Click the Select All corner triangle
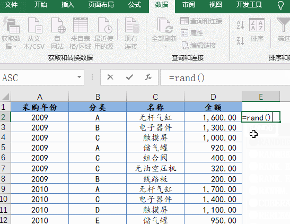The height and width of the screenshot is (224, 290). 5,97
